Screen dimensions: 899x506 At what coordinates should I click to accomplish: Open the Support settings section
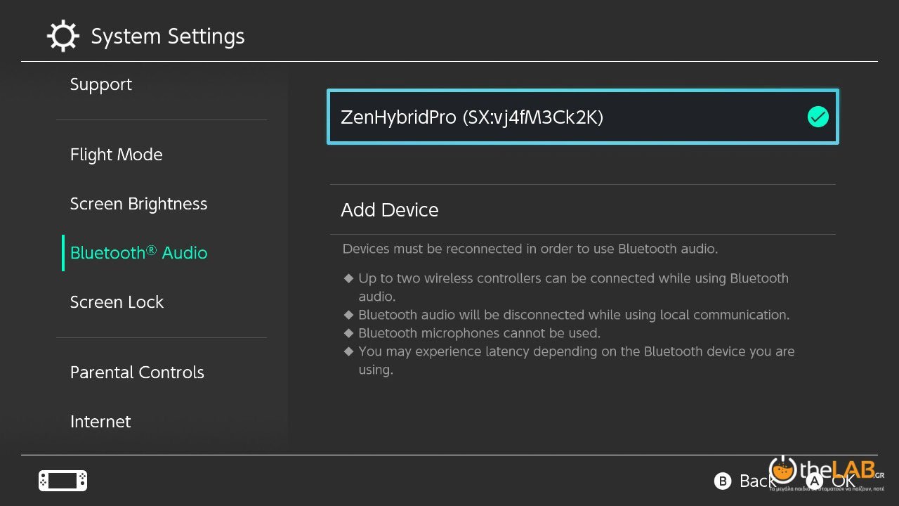click(101, 84)
